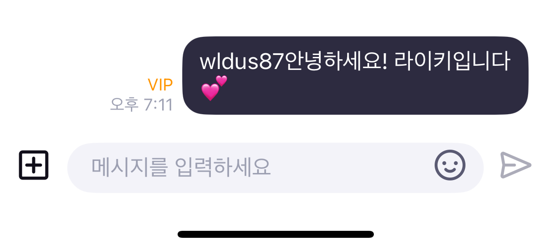Click the wldus87 username in the message
Viewport: 551px width, 249px height.
tap(242, 62)
